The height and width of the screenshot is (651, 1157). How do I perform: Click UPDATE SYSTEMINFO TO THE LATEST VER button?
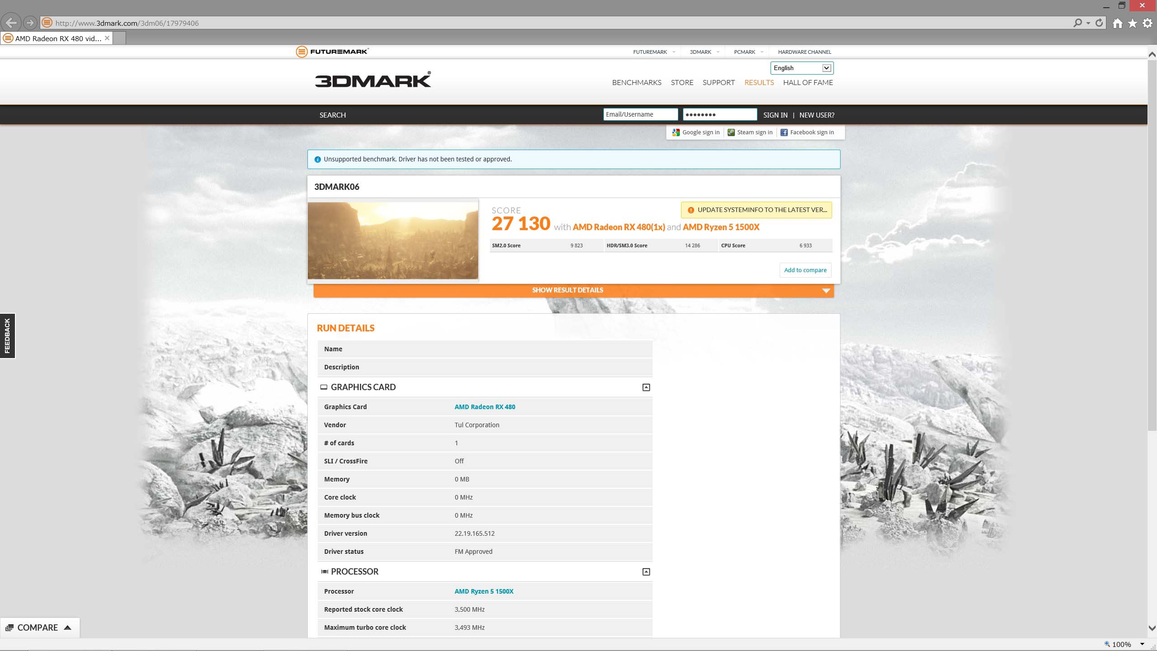coord(756,210)
